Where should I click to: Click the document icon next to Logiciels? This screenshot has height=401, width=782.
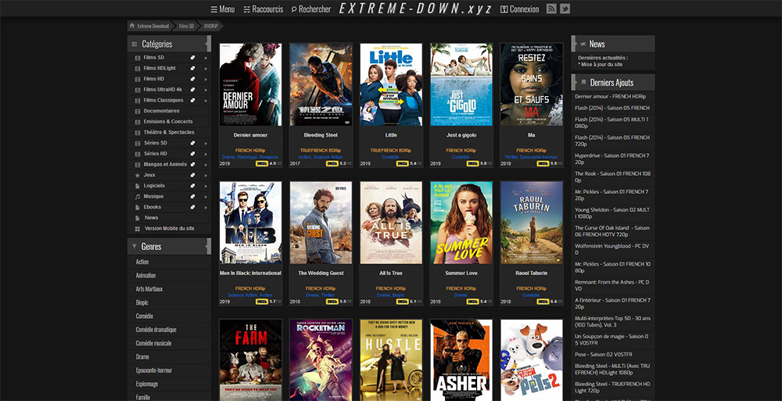click(x=138, y=185)
